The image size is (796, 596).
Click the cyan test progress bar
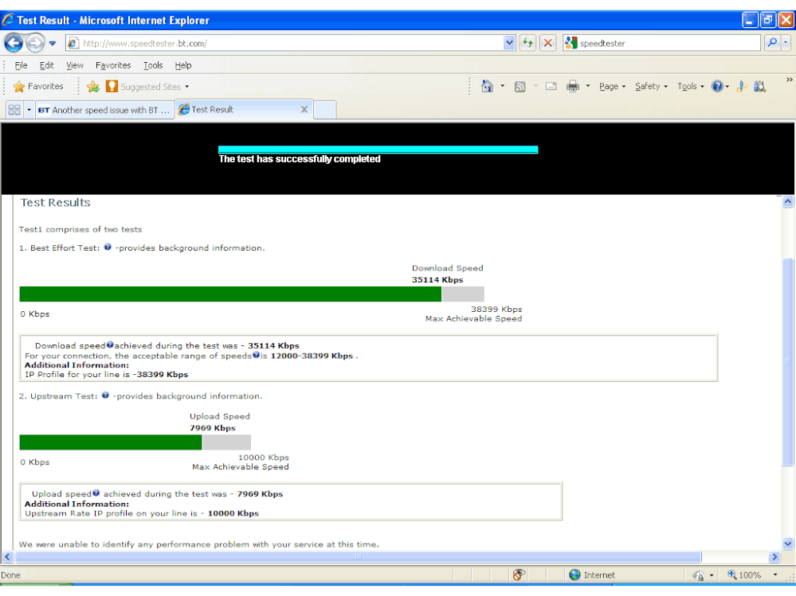click(378, 150)
